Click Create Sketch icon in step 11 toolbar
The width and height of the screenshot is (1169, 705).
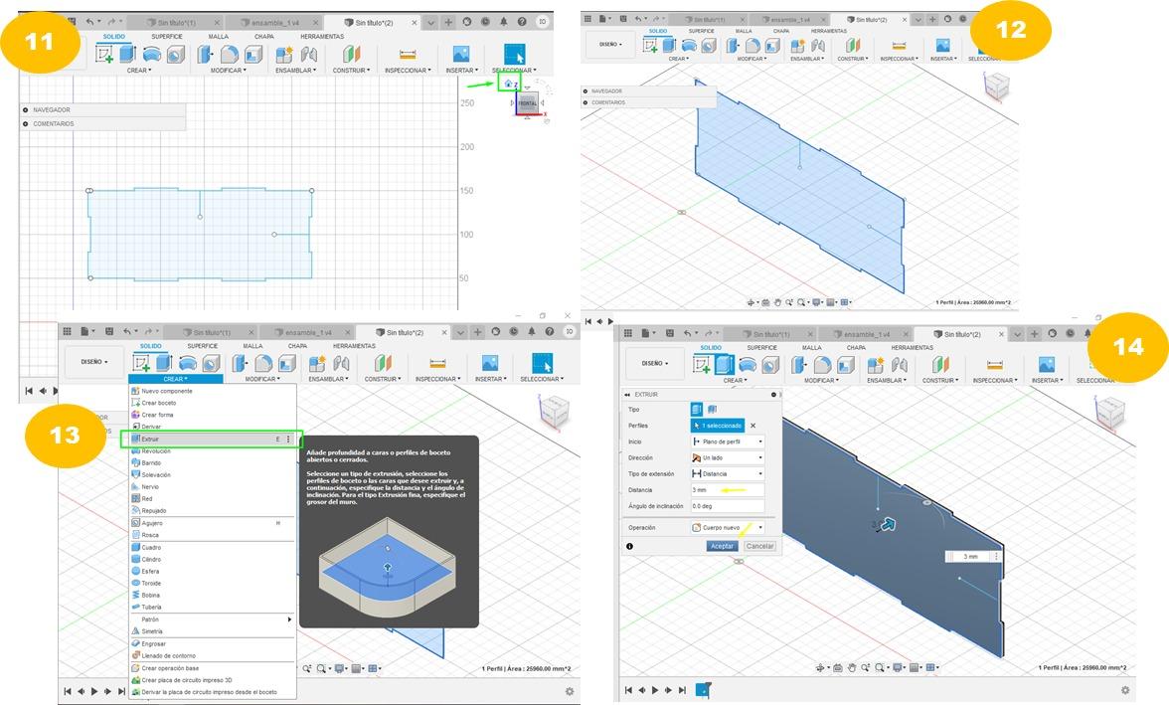pos(104,54)
